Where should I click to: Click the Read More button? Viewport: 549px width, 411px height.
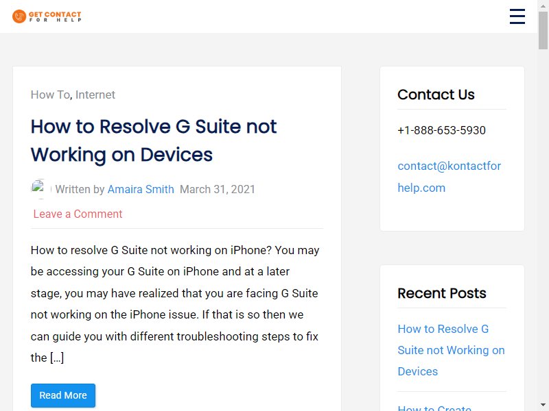pyautogui.click(x=63, y=395)
